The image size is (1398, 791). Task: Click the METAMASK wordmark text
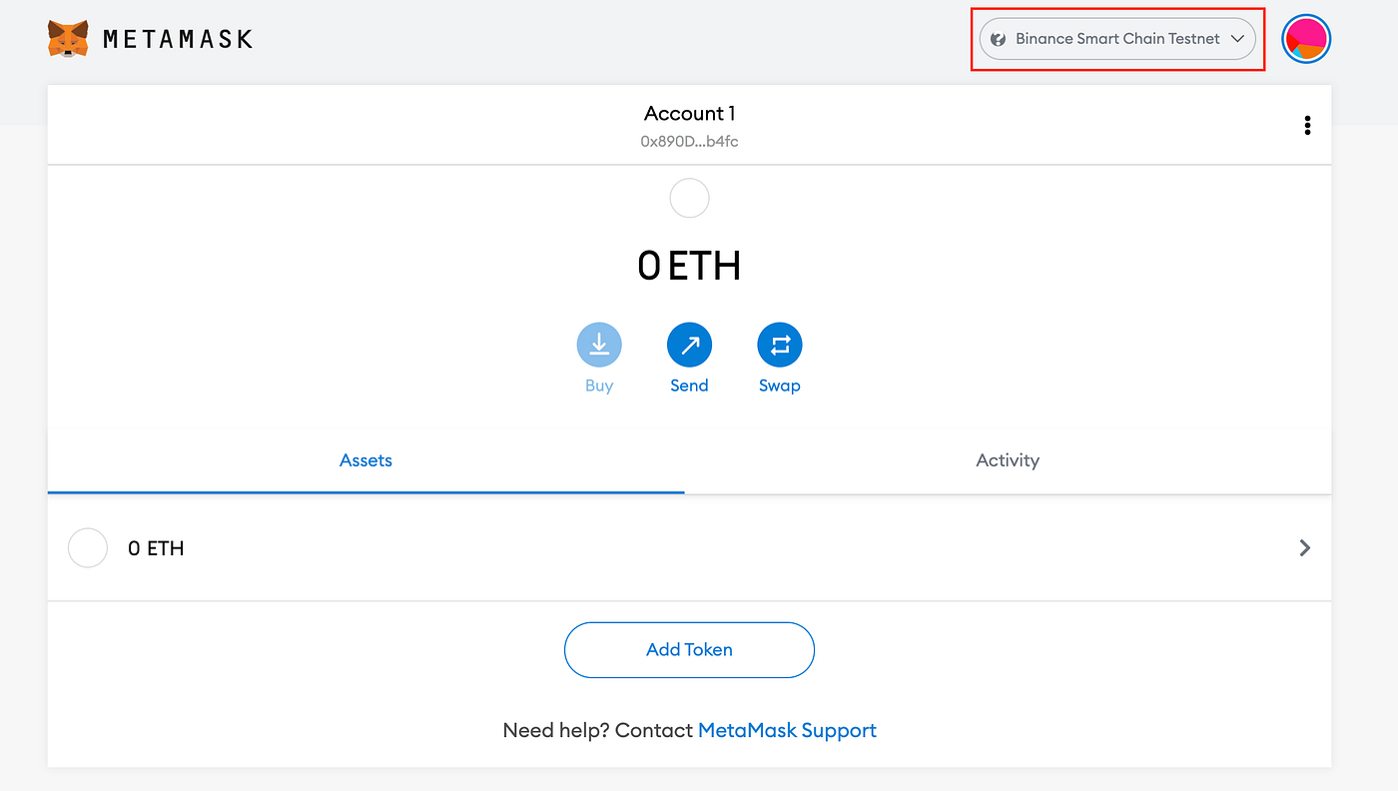[x=178, y=39]
